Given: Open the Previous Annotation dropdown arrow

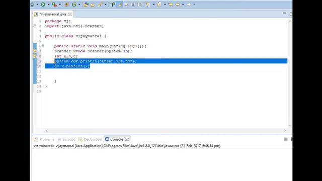Looking at the screenshot, I should (165, 5).
